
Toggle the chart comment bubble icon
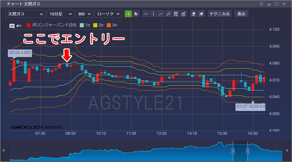coord(12,26)
